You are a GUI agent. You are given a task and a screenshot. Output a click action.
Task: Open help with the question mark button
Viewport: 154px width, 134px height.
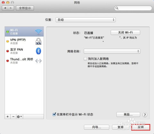(145, 115)
